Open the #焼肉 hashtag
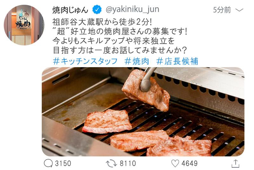This screenshot has width=254, height=170. tap(137, 61)
